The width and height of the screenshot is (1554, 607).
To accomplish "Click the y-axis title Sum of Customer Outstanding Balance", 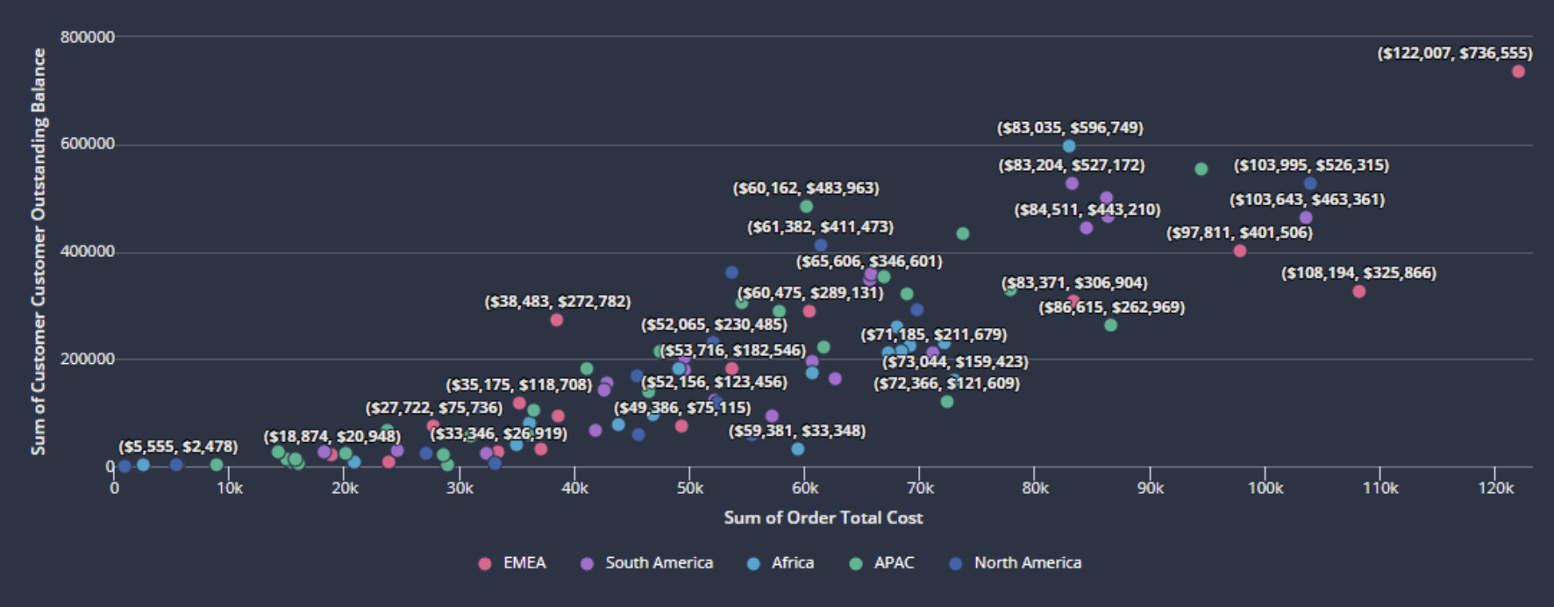I will pos(39,252).
